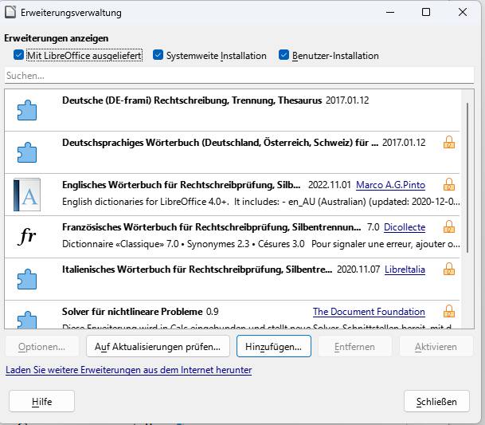This screenshot has width=485, height=425.
Task: Select 'Deutschsprachiges Wörterbuch' extension title
Action: [x=220, y=143]
